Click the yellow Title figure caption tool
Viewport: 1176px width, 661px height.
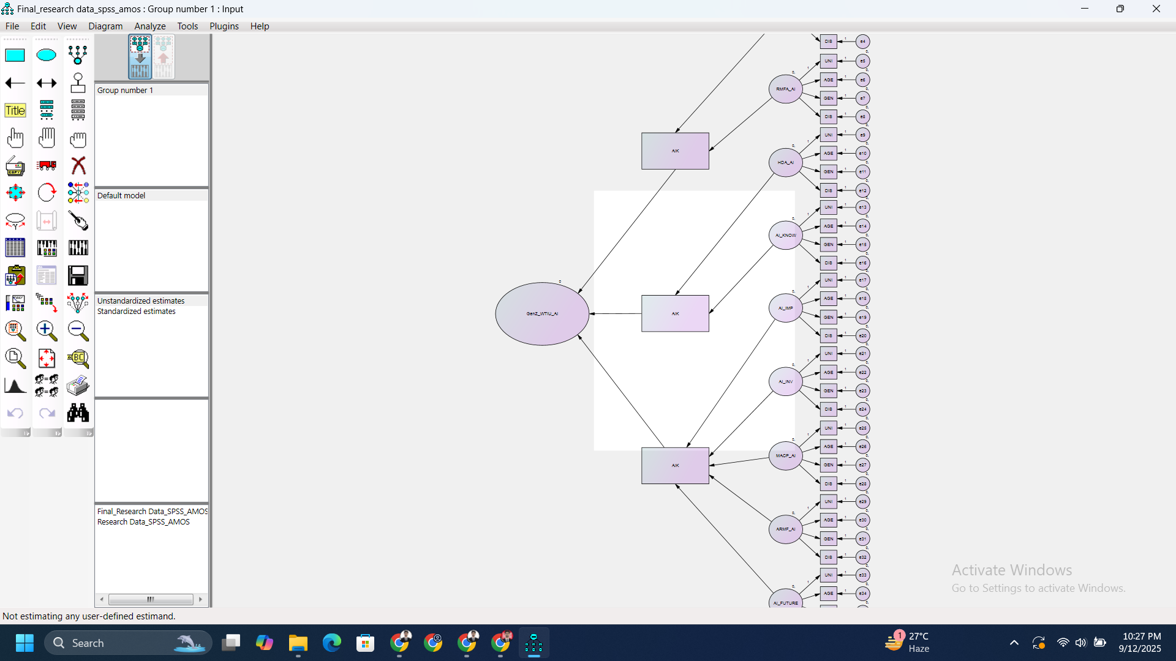point(15,110)
